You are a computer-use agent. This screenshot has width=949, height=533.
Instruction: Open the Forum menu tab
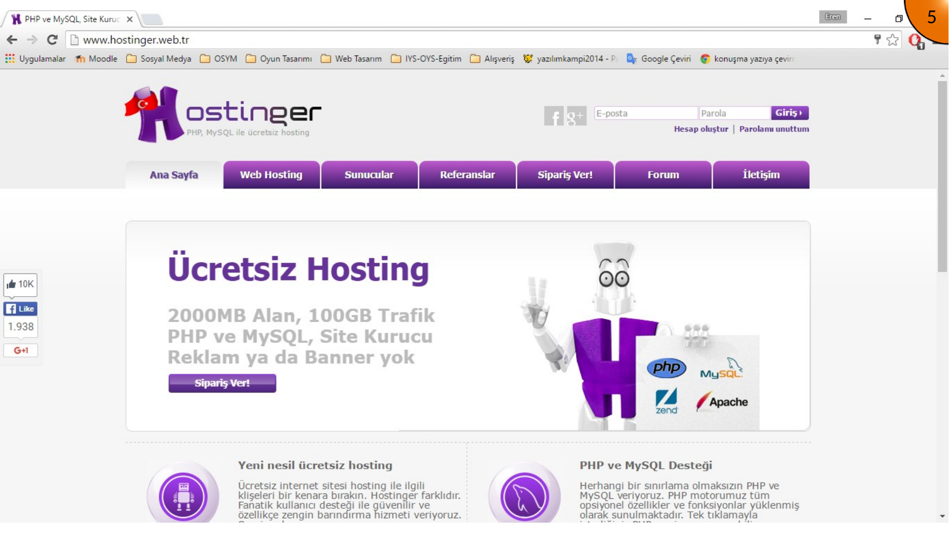[663, 175]
